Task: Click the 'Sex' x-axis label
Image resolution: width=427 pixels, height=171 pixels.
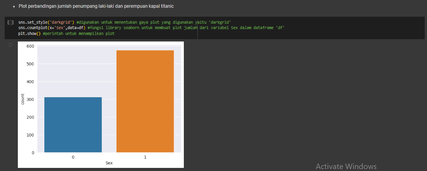Action: coord(109,163)
